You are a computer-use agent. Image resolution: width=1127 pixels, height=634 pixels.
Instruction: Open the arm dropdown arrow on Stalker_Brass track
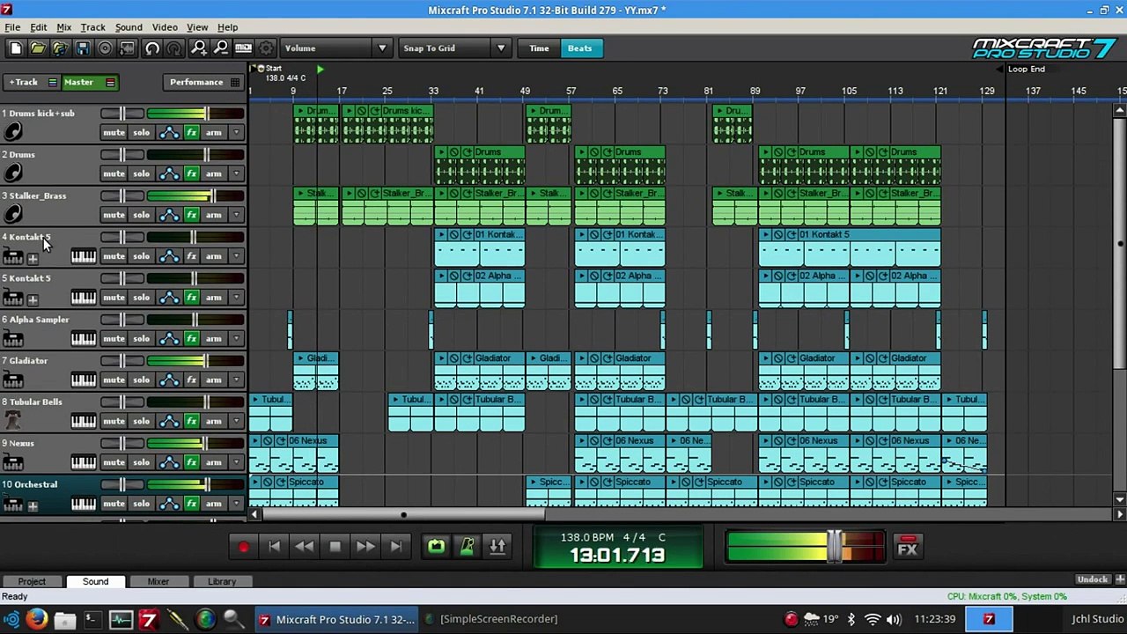click(x=235, y=215)
